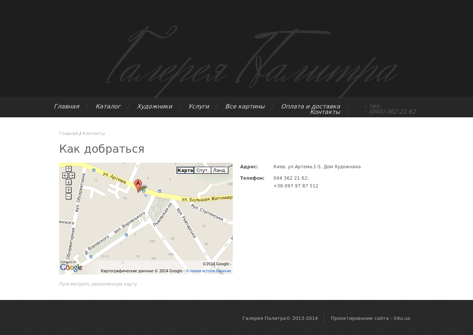Click the Галерея Палитра header logo
The width and height of the screenshot is (473, 335).
coord(252,61)
